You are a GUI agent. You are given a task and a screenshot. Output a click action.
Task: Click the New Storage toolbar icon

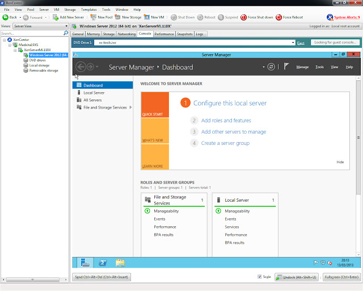click(117, 17)
